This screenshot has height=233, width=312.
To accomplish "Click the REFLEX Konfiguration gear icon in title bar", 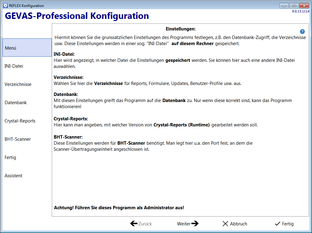I will point(5,5).
